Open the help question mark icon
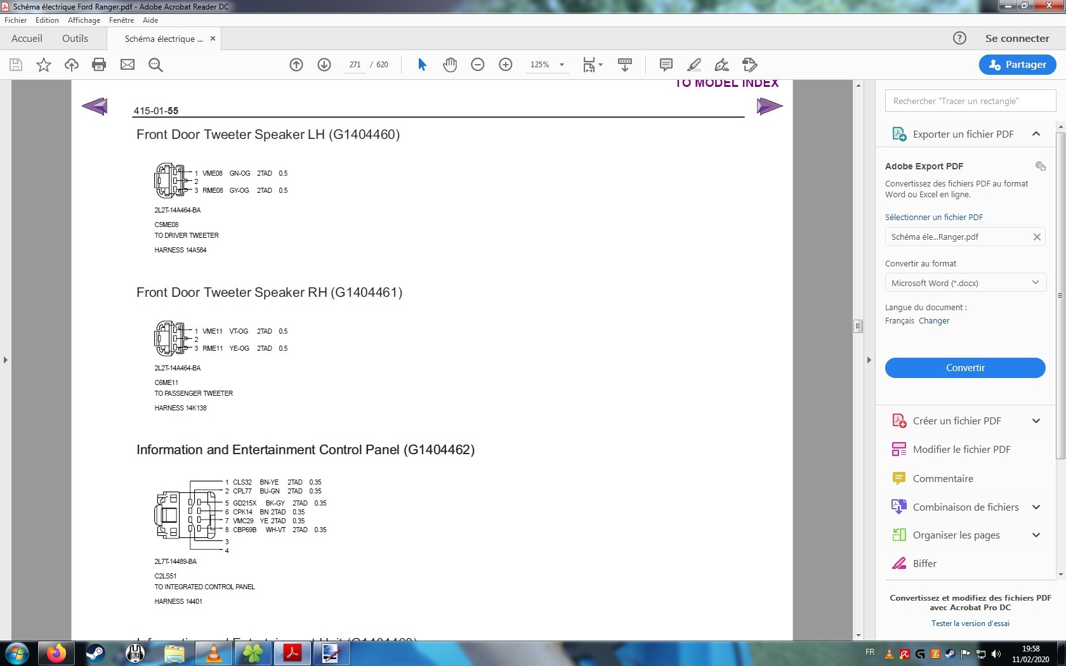Image resolution: width=1066 pixels, height=666 pixels. [x=959, y=38]
